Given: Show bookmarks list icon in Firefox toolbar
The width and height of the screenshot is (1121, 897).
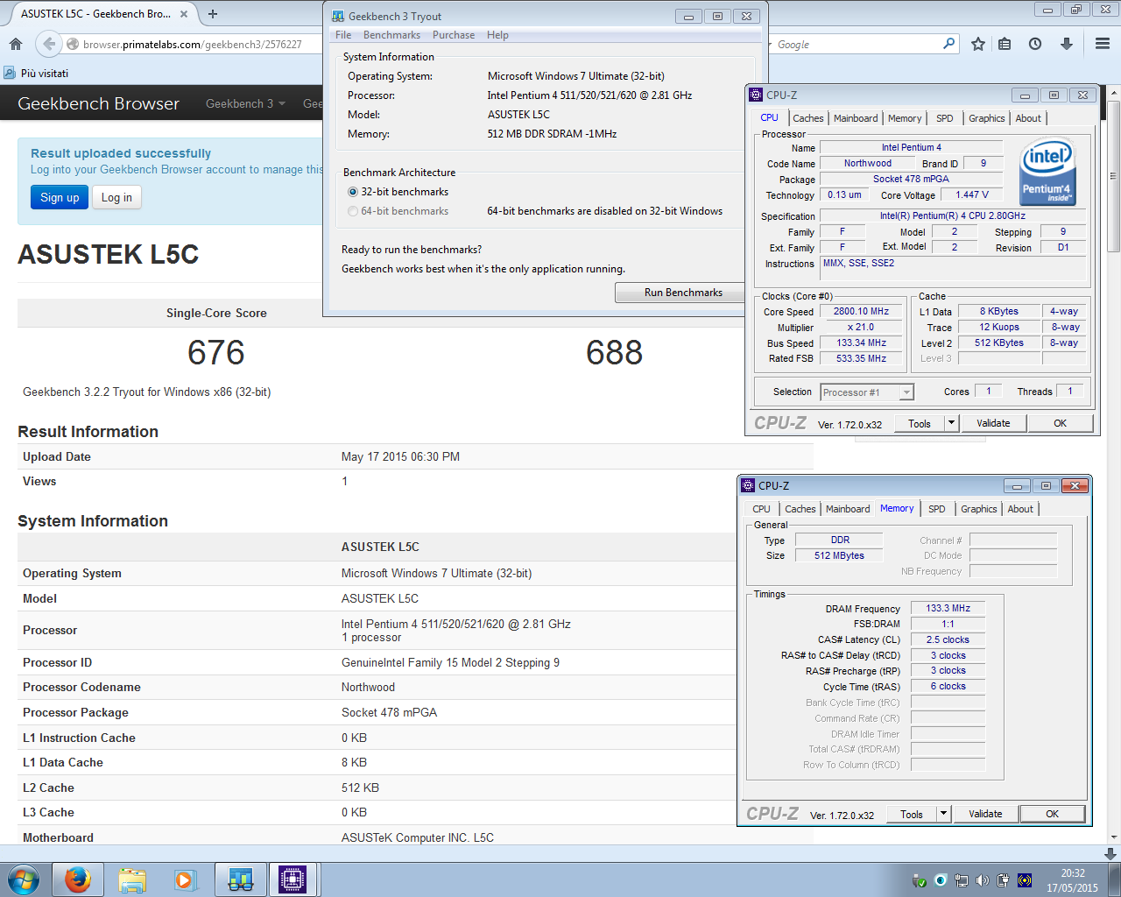Looking at the screenshot, I should tap(1005, 44).
